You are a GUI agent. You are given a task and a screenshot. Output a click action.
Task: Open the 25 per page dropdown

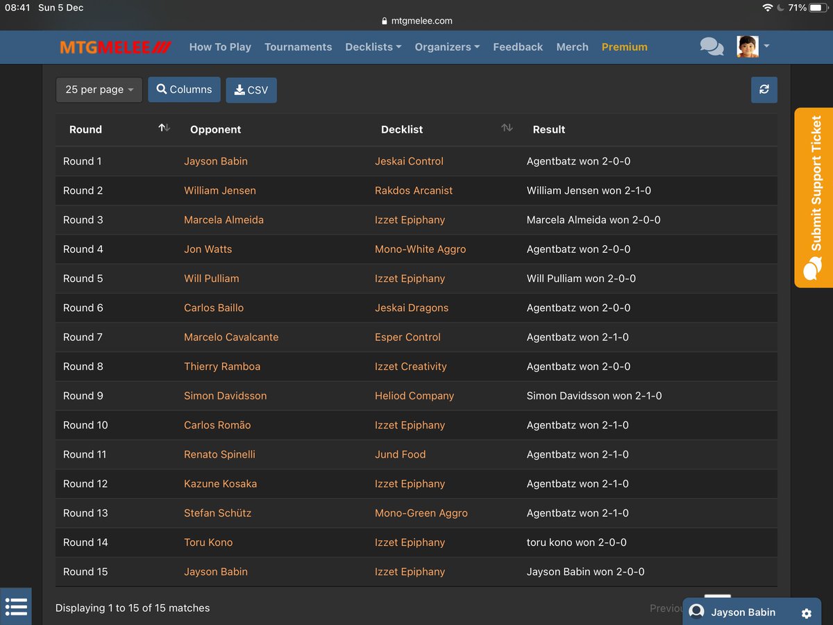(99, 90)
